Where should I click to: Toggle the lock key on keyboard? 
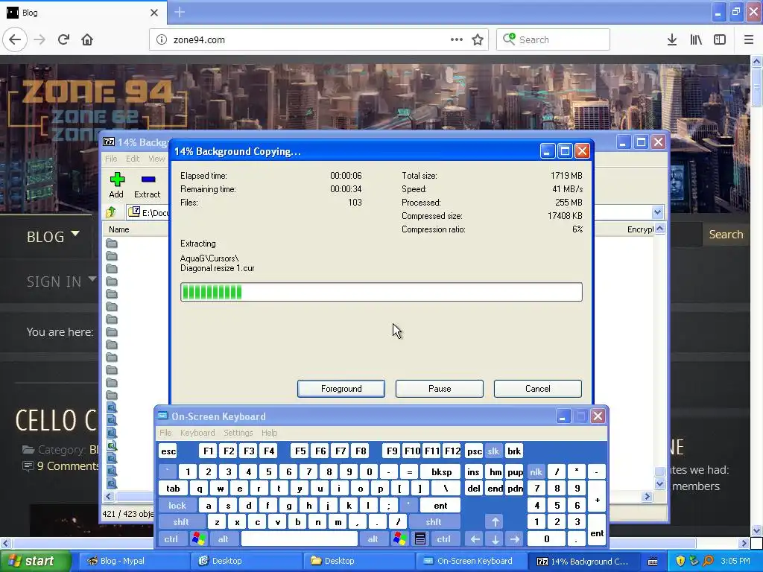177,506
